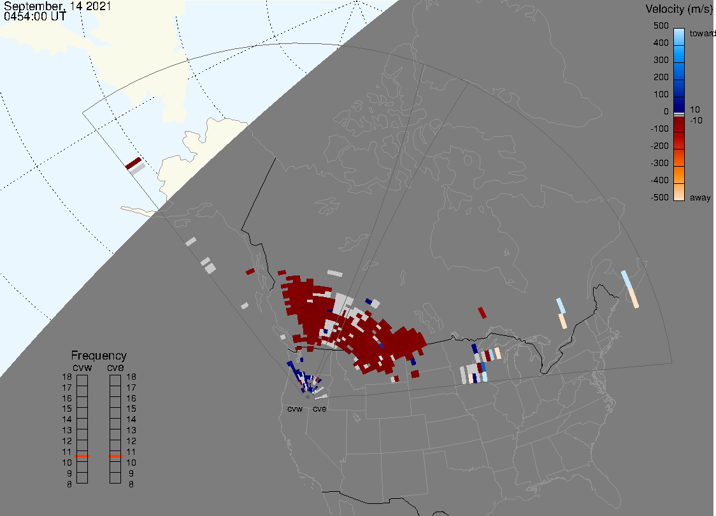Click the 500 label on velocity scale
This screenshot has width=716, height=516.
661,25
